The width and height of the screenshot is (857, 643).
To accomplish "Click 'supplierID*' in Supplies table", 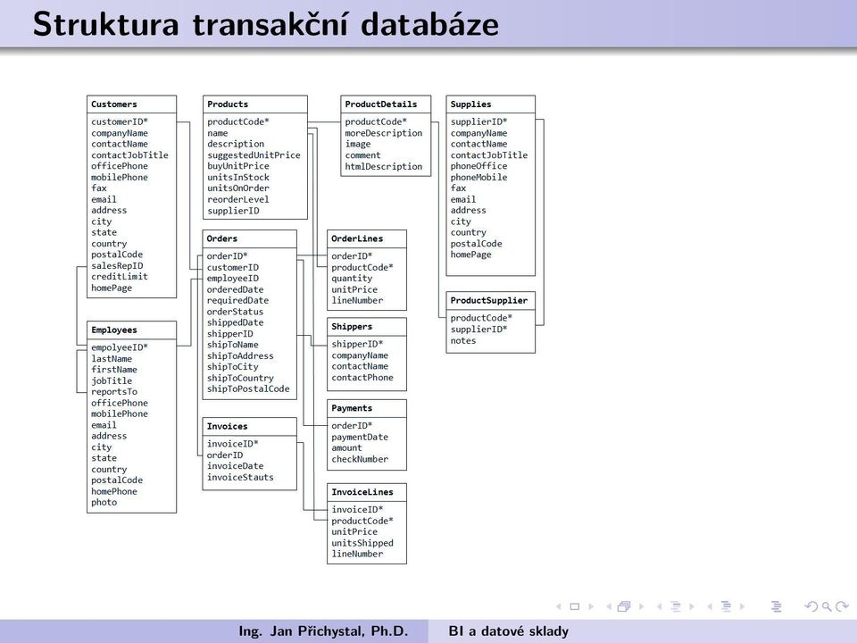I will pos(478,121).
